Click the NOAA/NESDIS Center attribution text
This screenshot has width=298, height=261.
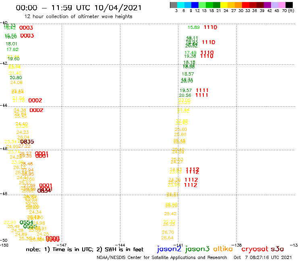pyautogui.click(x=162, y=257)
